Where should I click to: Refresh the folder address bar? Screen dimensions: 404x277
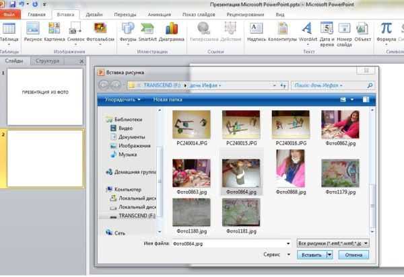[283, 85]
